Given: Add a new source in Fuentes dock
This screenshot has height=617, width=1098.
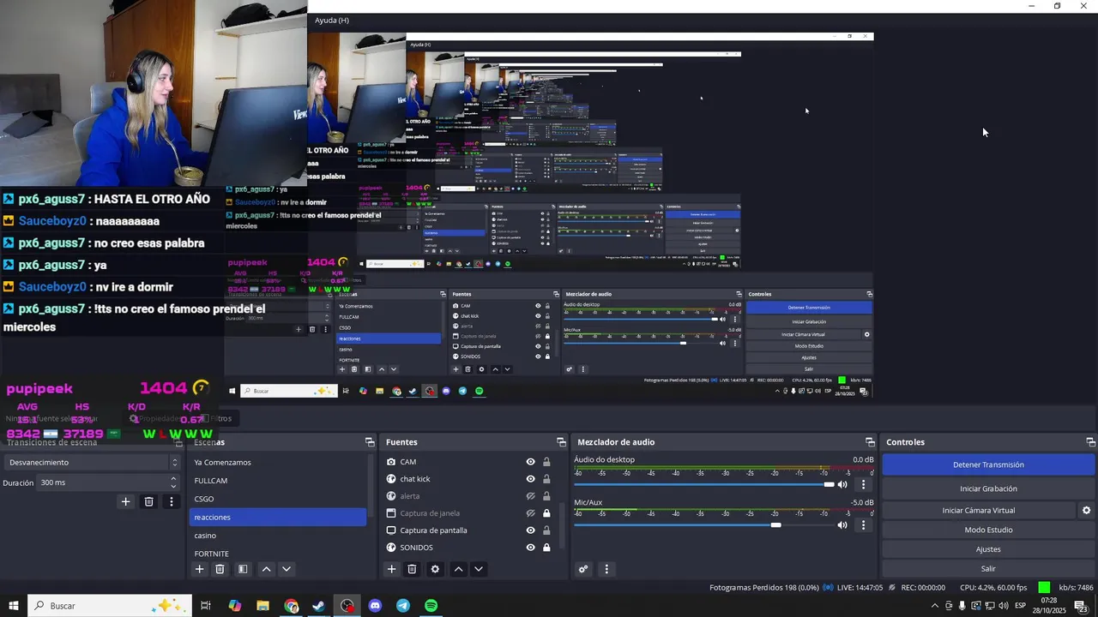Looking at the screenshot, I should coord(391,569).
